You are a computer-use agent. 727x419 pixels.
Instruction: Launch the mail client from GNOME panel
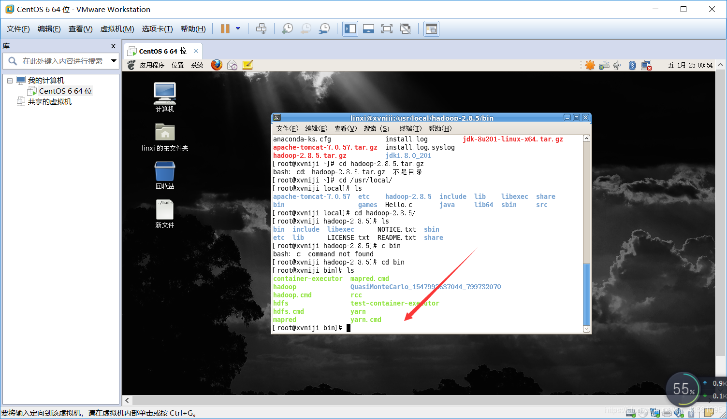click(232, 65)
